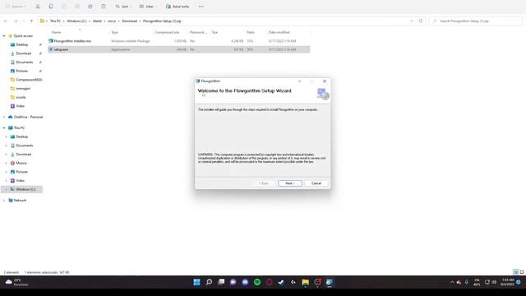Open the New dropdown in Explorer toolbar
The height and width of the screenshot is (296, 526).
pyautogui.click(x=16, y=7)
